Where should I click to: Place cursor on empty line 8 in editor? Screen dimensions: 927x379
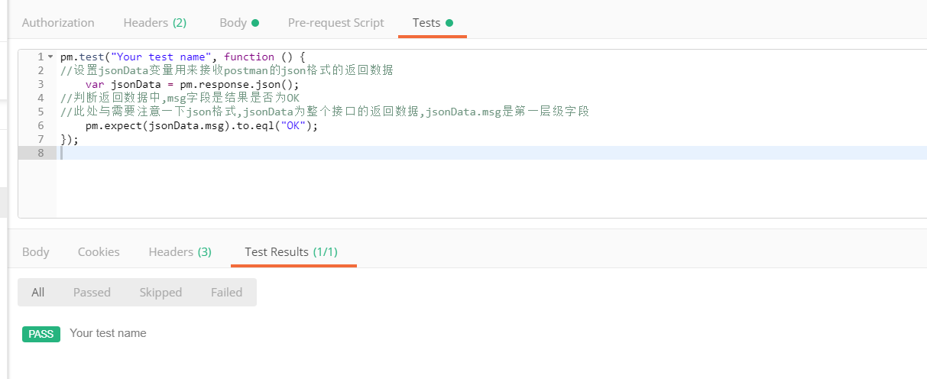pos(306,153)
